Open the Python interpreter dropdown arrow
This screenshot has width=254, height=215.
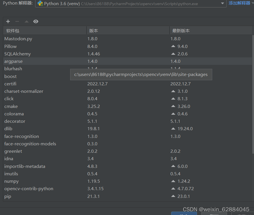[223, 3]
